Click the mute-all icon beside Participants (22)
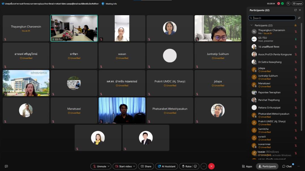The width and height of the screenshot is (305, 171). [295, 25]
